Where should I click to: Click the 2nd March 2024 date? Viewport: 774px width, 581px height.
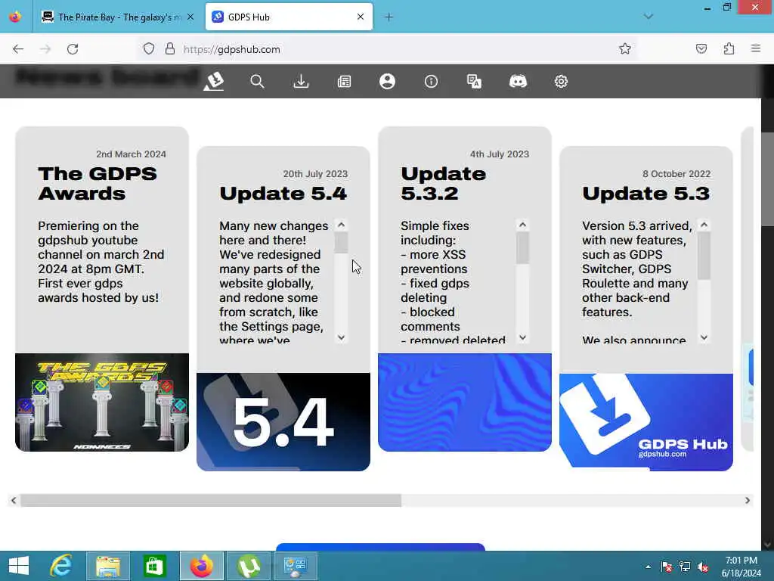pyautogui.click(x=131, y=154)
